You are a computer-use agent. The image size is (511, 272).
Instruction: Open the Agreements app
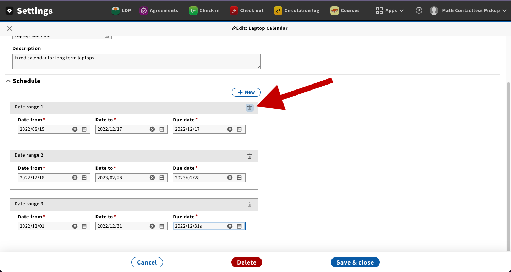159,11
